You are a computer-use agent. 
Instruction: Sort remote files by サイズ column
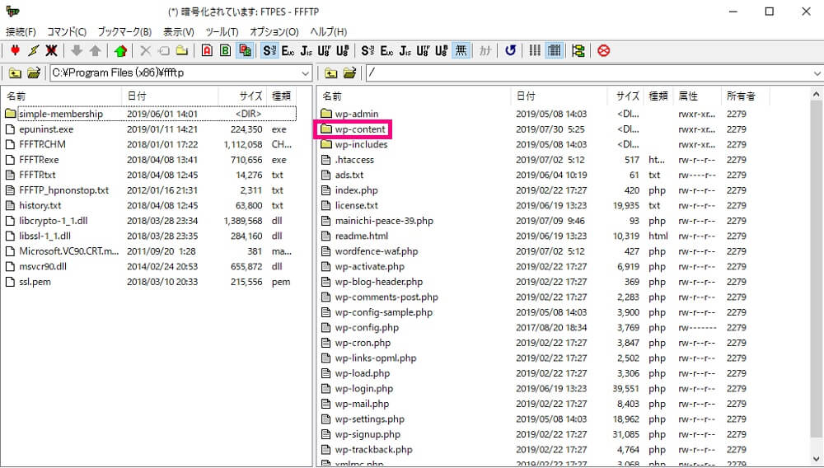(625, 96)
